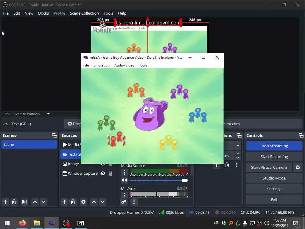Click Start Virtual Camera button

click(x=269, y=167)
